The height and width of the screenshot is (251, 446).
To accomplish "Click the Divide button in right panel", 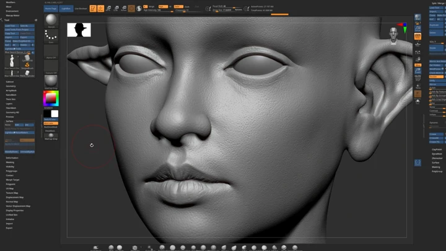I will pyautogui.click(x=436, y=48).
